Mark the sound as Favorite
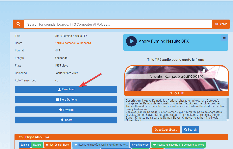The height and width of the screenshot is (149, 233). (66, 110)
